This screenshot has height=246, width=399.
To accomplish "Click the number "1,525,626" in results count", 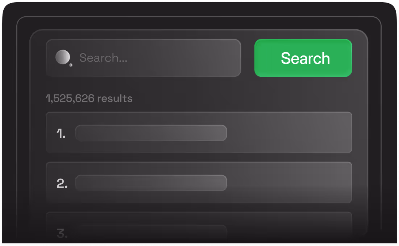I will 70,99.
